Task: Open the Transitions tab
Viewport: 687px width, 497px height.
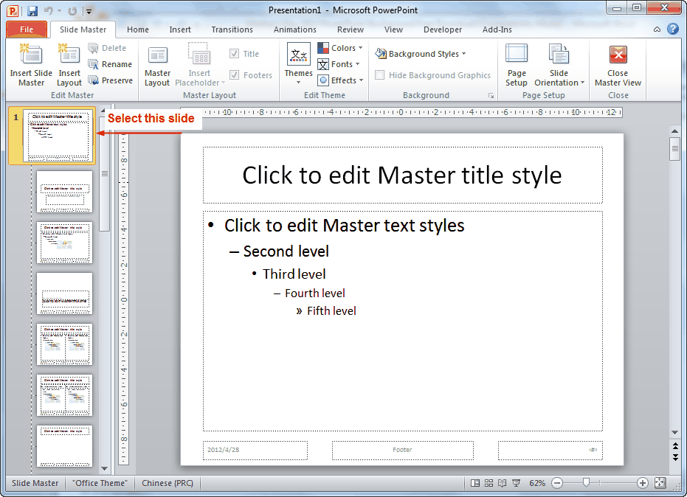Action: point(232,29)
